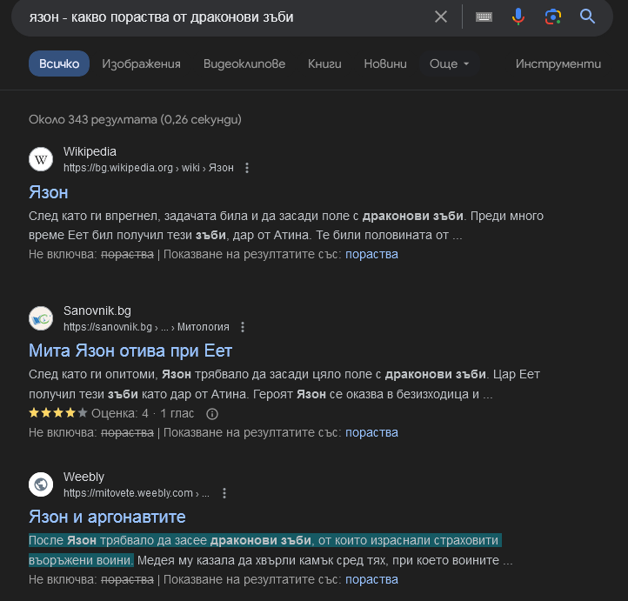Open the "Язон и аргонавтите" result
Viewport: 628px width, 601px height.
107,517
